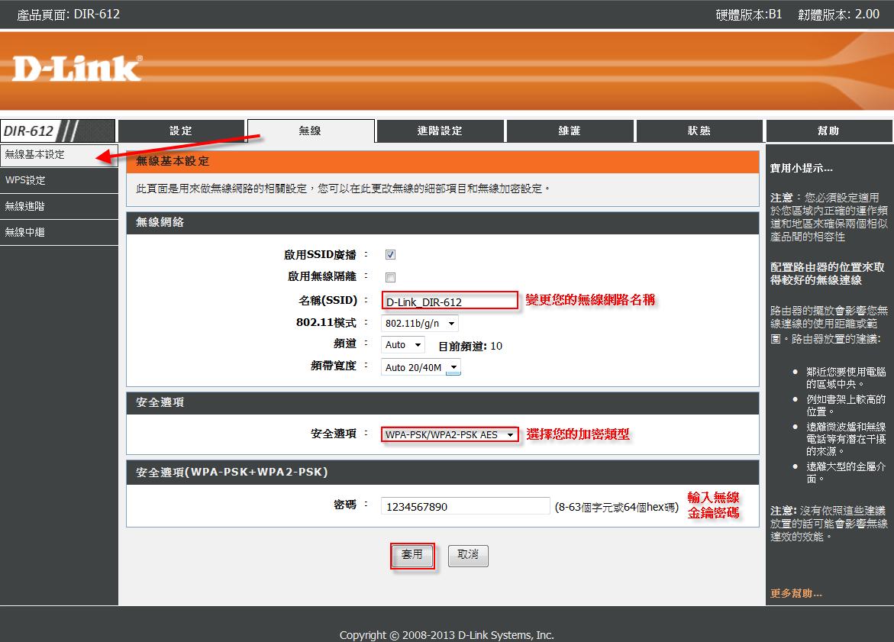Enable the 啟用無線隔離 checkbox
The image size is (894, 642).
tap(391, 277)
